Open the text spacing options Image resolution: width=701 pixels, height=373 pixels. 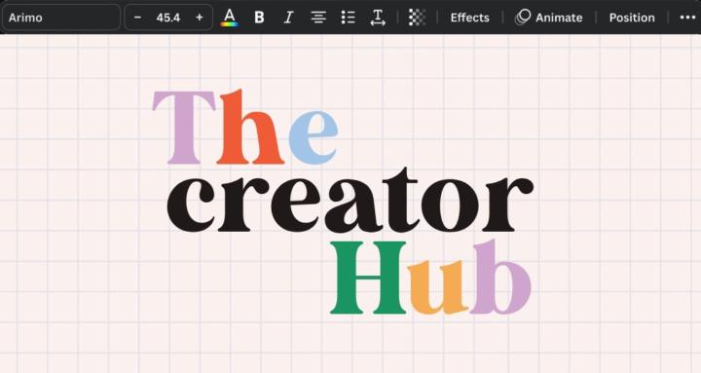pyautogui.click(x=378, y=18)
